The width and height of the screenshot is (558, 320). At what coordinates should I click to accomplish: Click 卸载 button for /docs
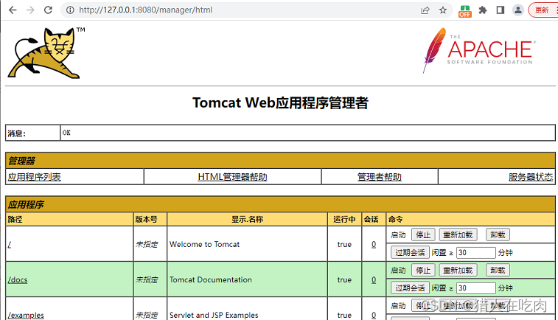[x=498, y=270]
